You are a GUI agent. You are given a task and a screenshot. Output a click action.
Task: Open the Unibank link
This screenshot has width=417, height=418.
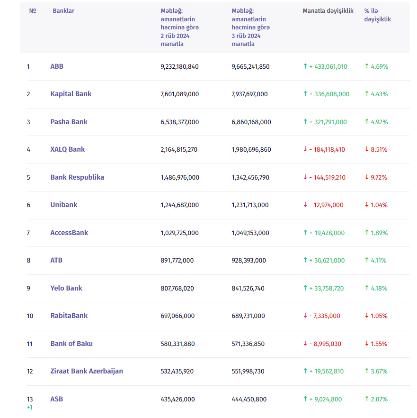[64, 205]
